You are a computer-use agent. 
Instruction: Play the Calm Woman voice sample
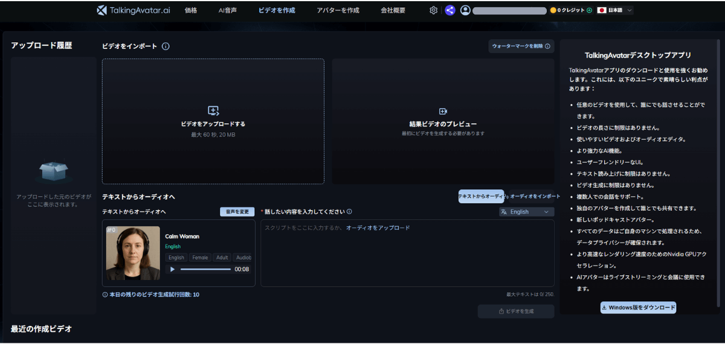tap(172, 269)
